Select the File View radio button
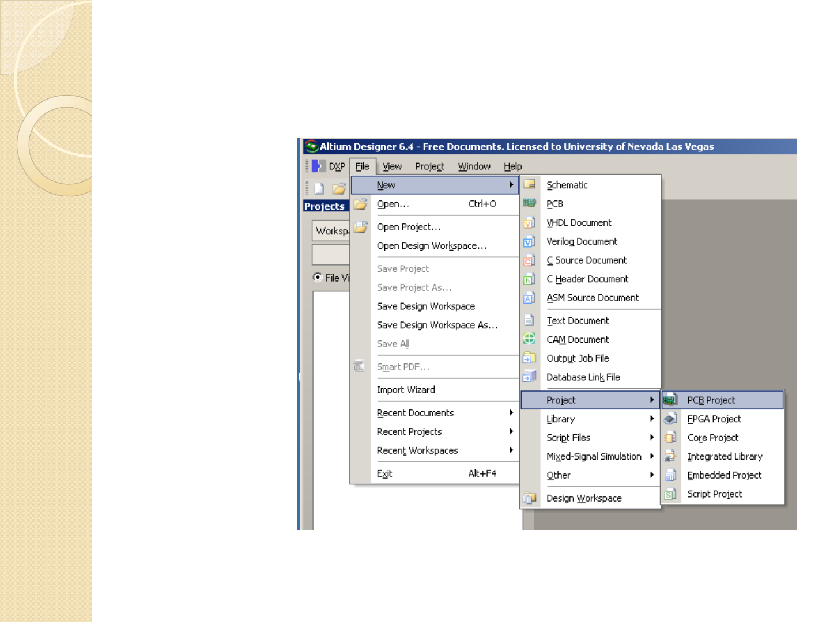 pos(318,277)
